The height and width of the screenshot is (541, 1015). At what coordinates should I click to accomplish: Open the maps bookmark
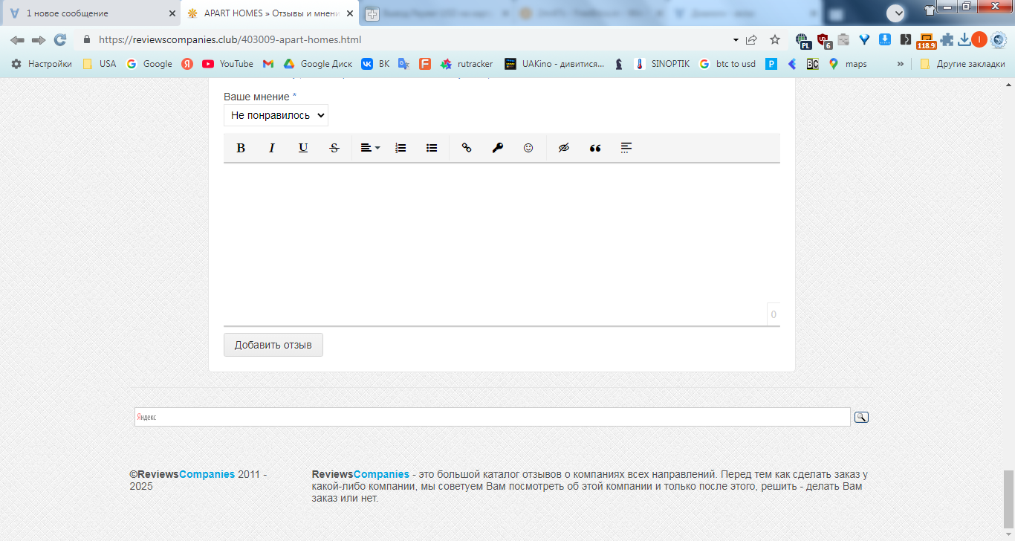pos(848,64)
